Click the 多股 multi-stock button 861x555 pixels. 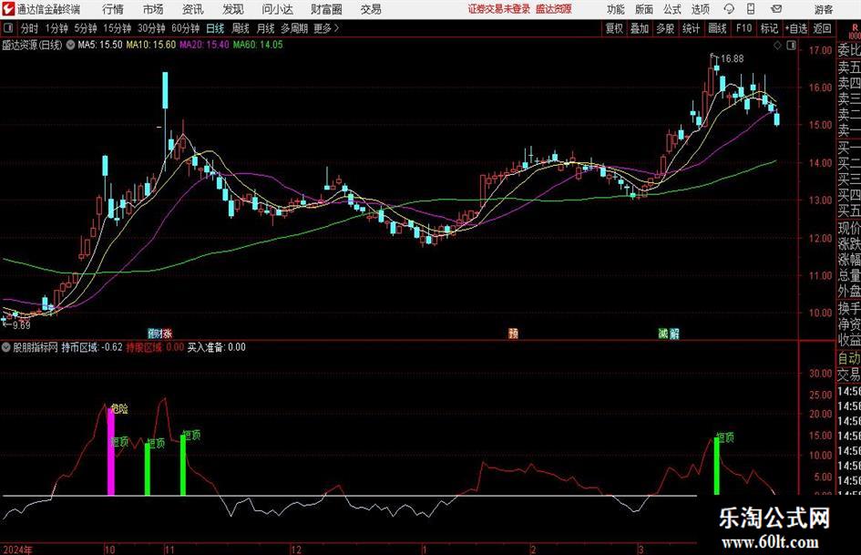tap(665, 28)
